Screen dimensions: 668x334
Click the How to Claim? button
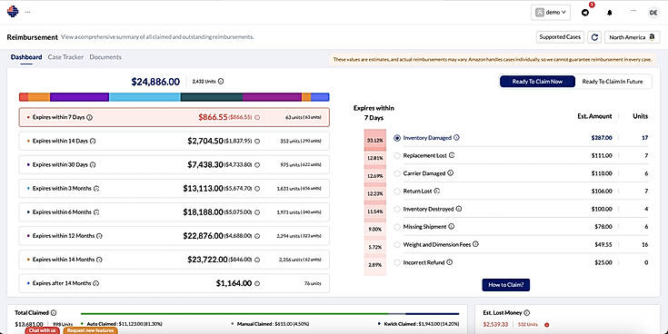[505, 285]
